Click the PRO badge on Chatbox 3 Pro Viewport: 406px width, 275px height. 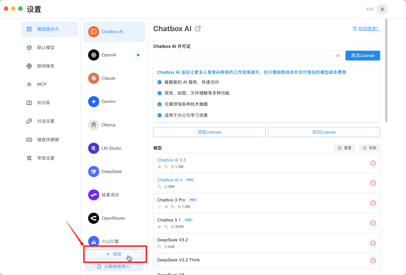coord(192,200)
